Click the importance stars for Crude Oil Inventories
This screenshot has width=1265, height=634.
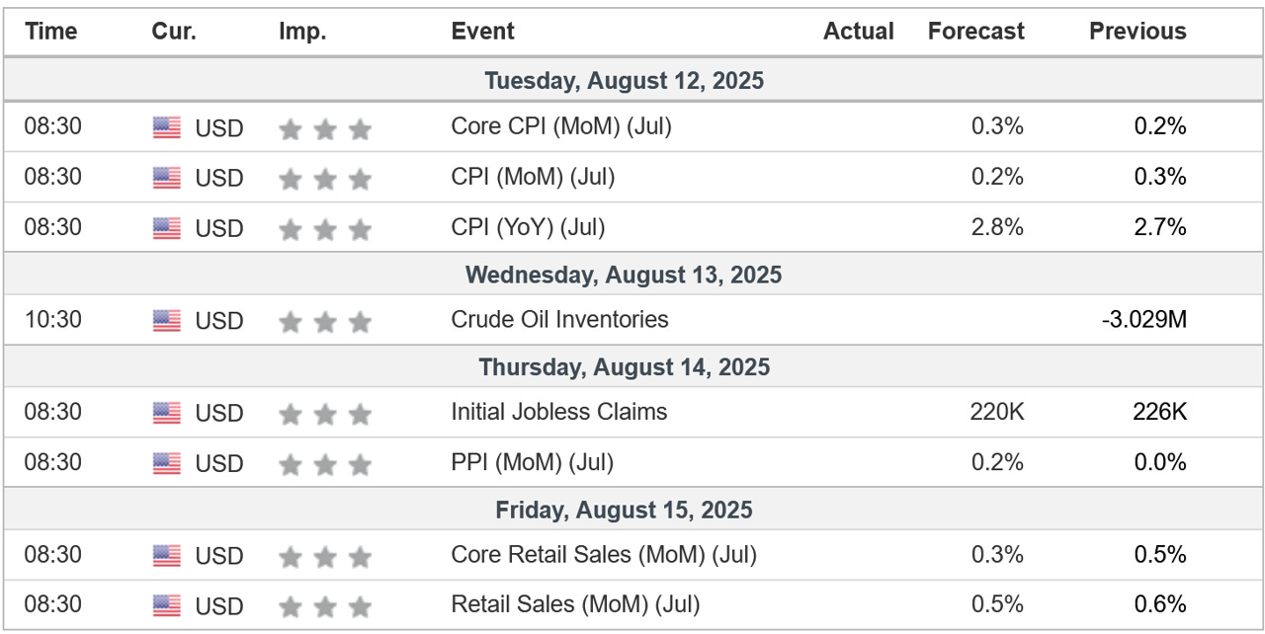pos(325,321)
